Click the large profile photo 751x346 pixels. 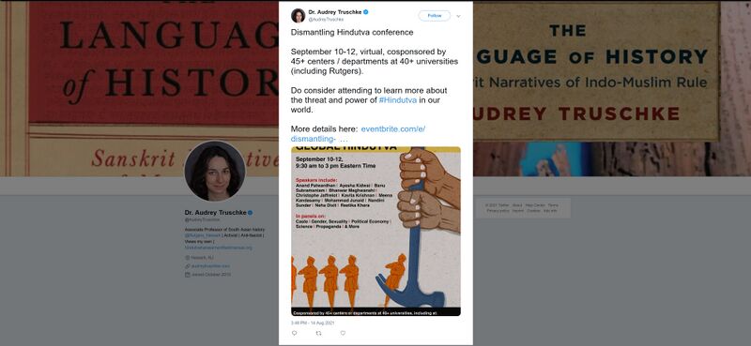click(x=215, y=171)
